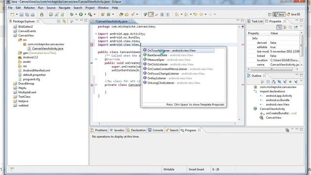Open the Project menu

coord(90,8)
